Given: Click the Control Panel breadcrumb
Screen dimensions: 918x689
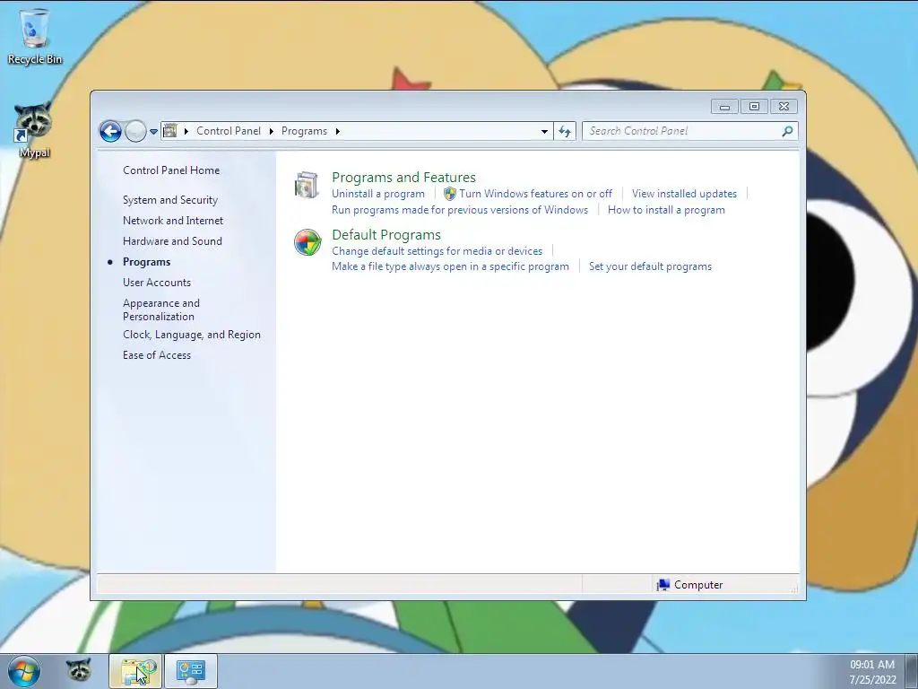Looking at the screenshot, I should (229, 131).
